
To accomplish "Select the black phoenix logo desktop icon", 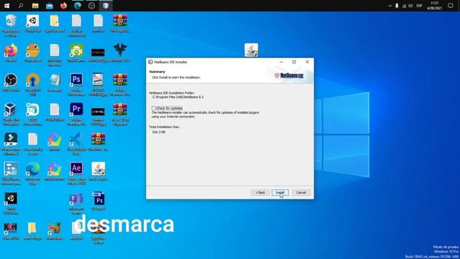I will (120, 53).
